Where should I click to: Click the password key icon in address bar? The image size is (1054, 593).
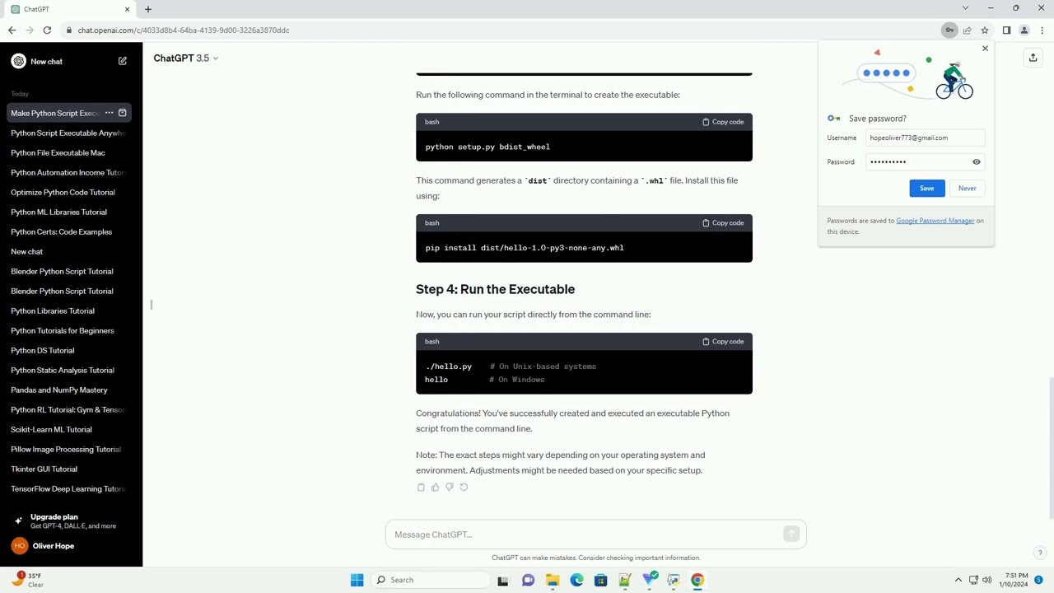[x=949, y=30]
